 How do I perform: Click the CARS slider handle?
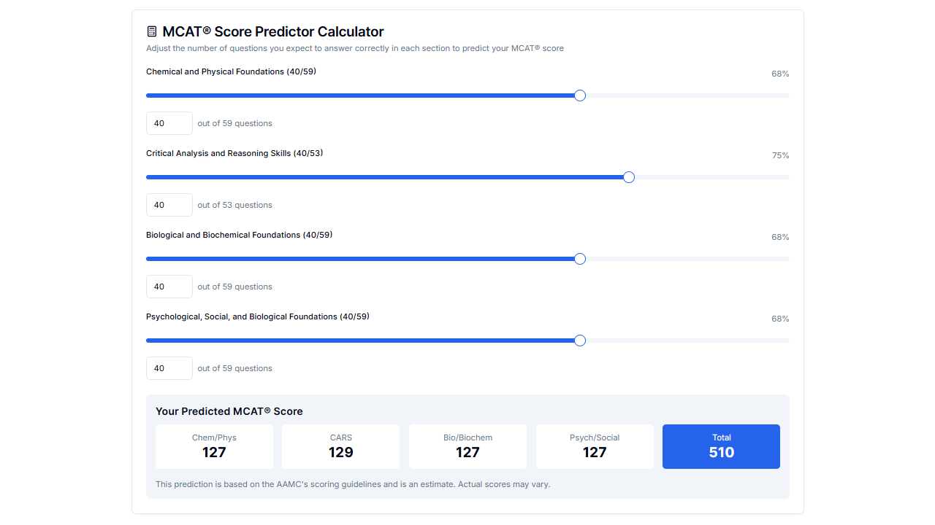(x=628, y=176)
